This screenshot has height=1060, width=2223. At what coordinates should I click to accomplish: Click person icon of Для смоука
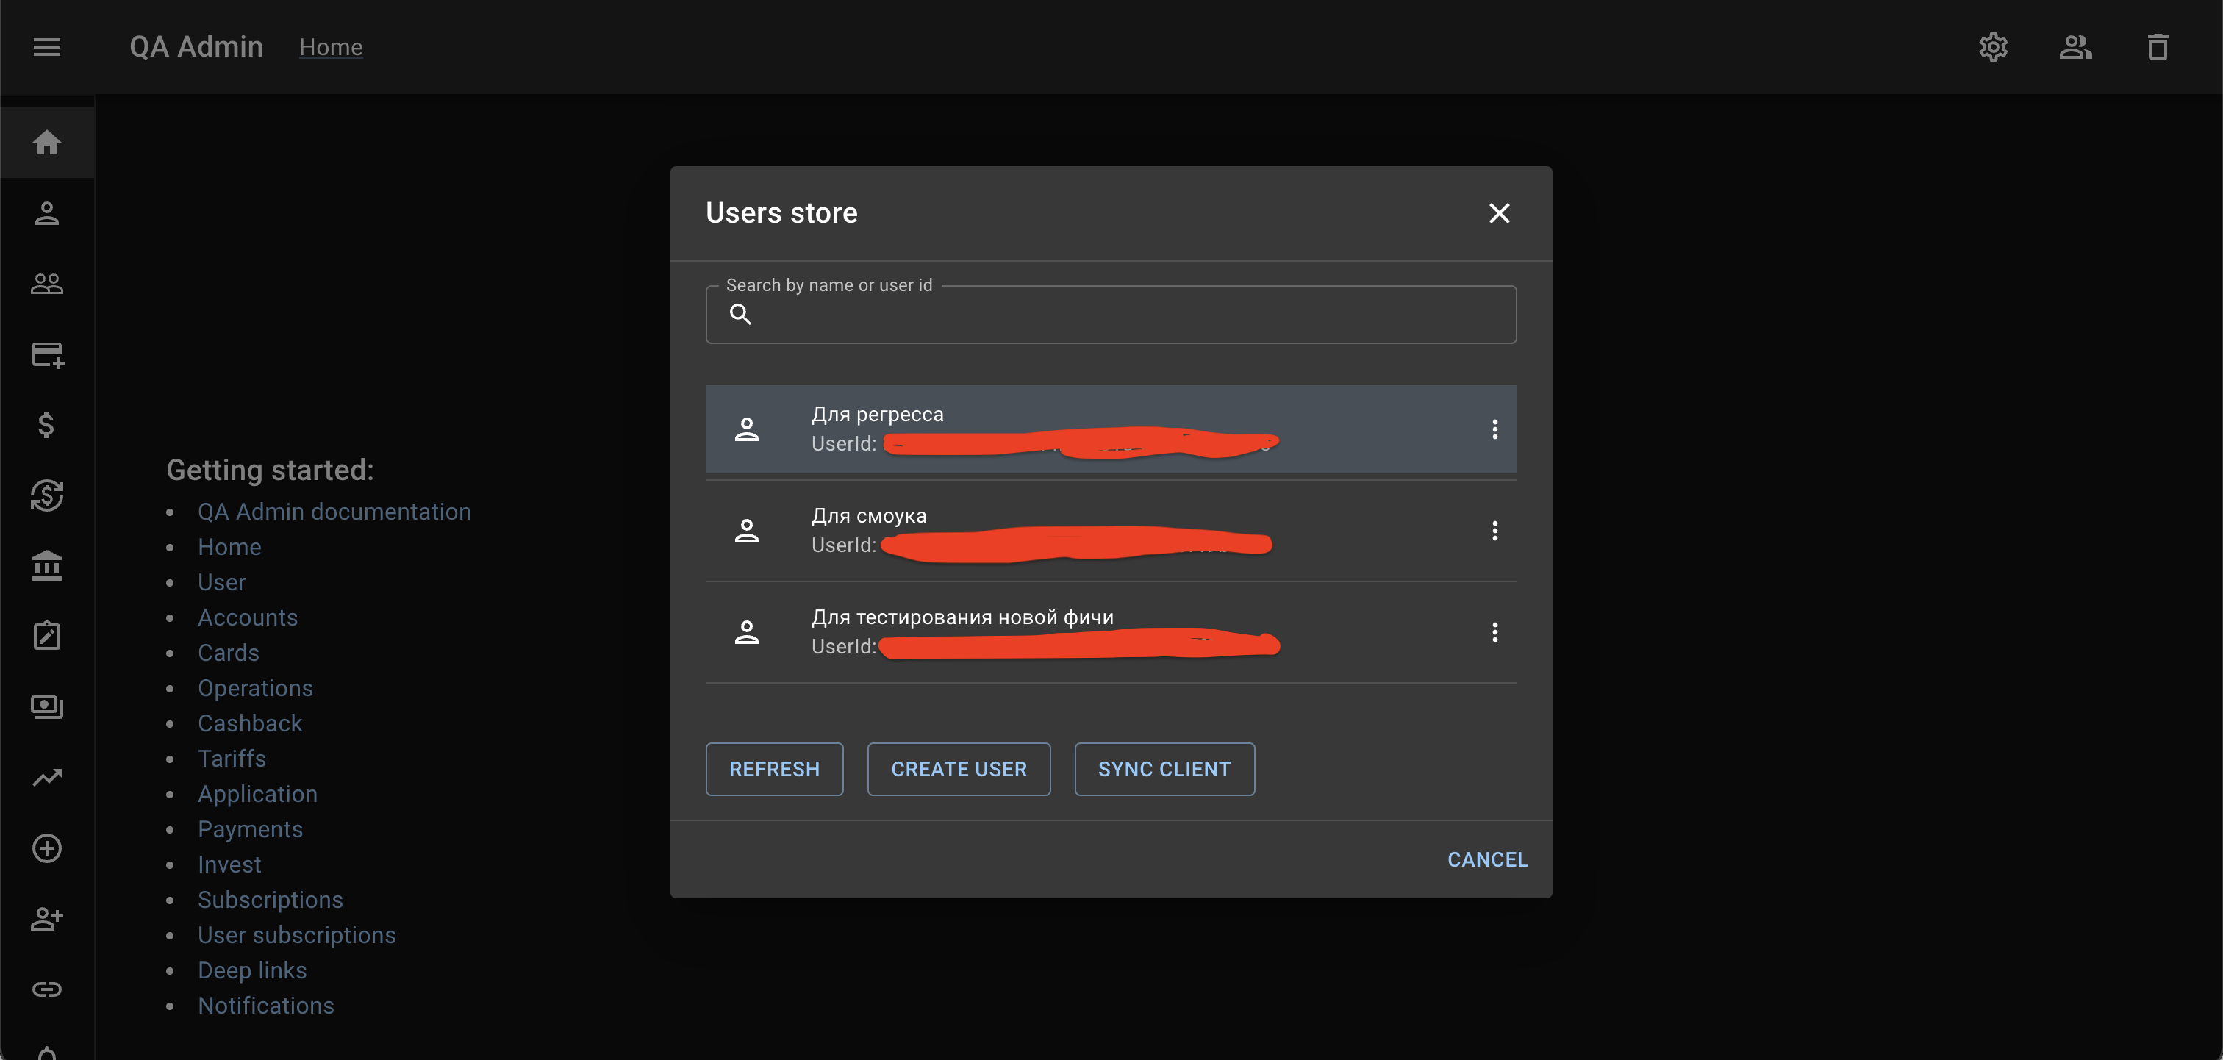[x=746, y=531]
